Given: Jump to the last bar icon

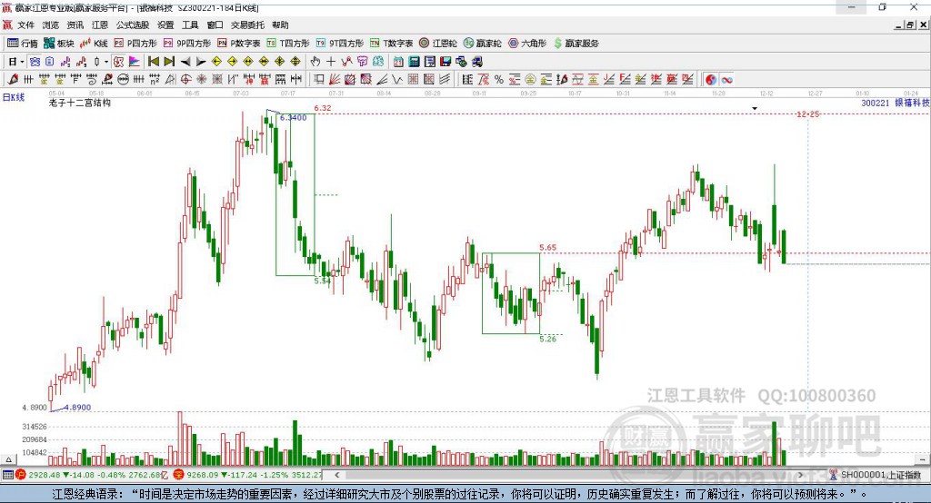Looking at the screenshot, I should tap(169, 62).
